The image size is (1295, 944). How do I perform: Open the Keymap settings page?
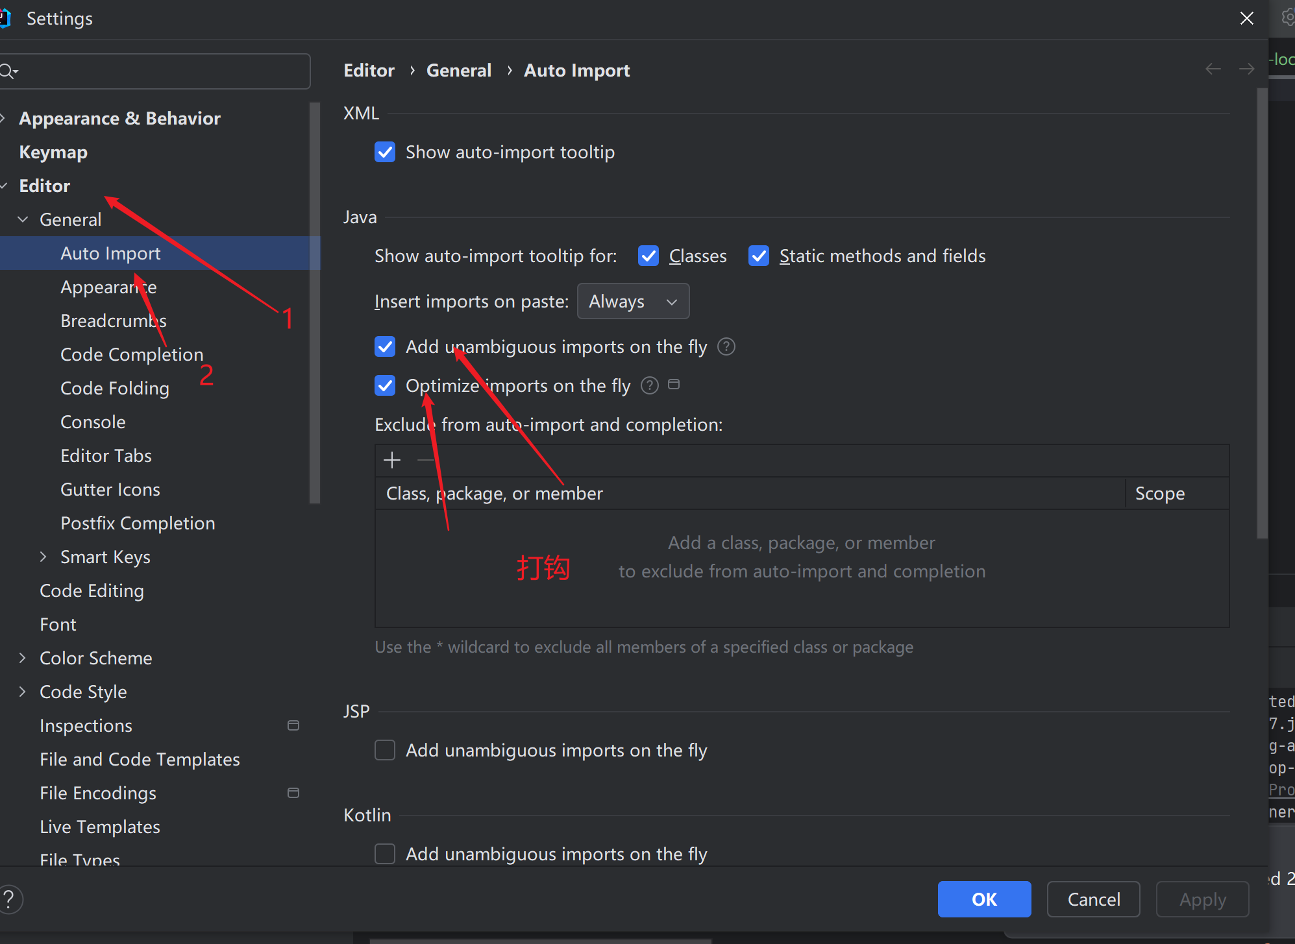pos(53,152)
